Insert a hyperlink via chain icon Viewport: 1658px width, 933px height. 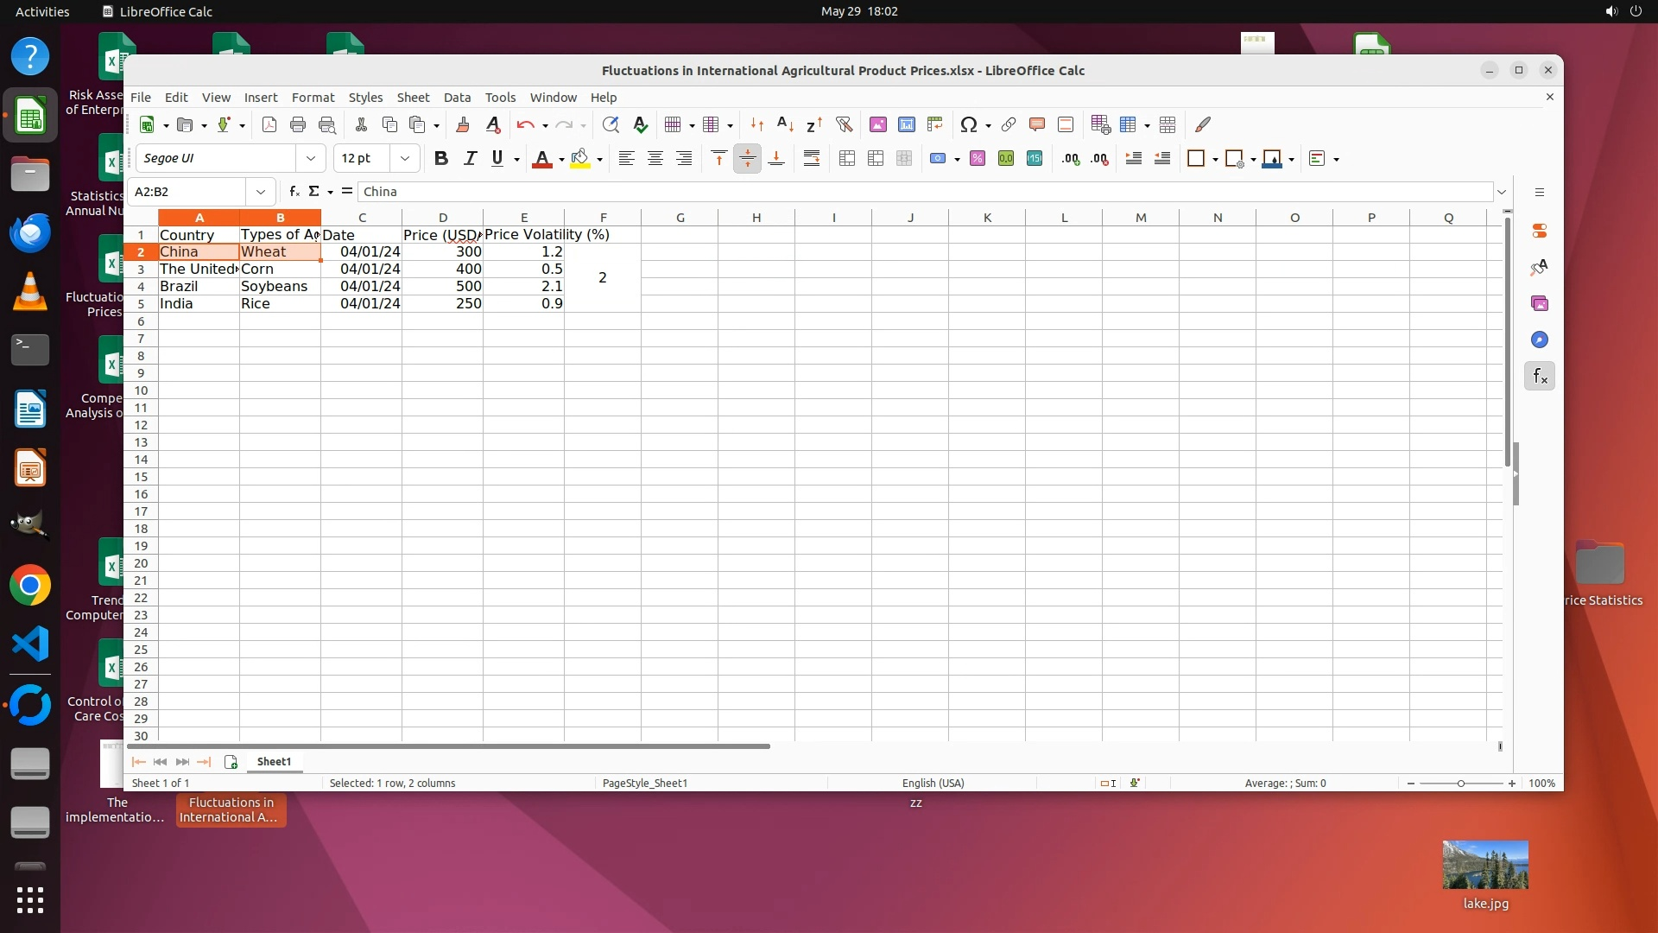click(x=1009, y=125)
